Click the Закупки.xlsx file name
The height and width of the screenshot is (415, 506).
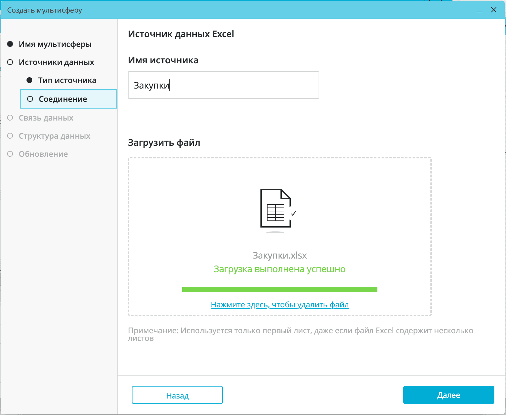click(x=279, y=255)
